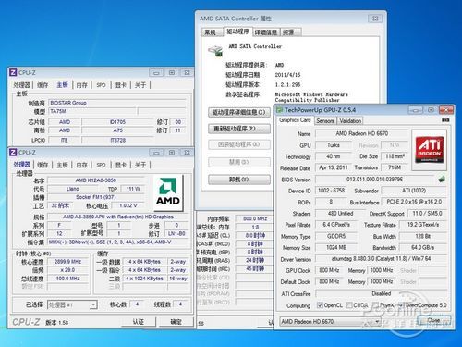Open the 处理器 tab in the CPU-Z motherboard window
Image resolution: width=462 pixels, height=347 pixels.
pyautogui.click(x=21, y=85)
